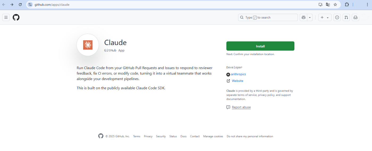Click the address bar URL github.com/apps/claude
The width and height of the screenshot is (372, 151).
pyautogui.click(x=52, y=5)
